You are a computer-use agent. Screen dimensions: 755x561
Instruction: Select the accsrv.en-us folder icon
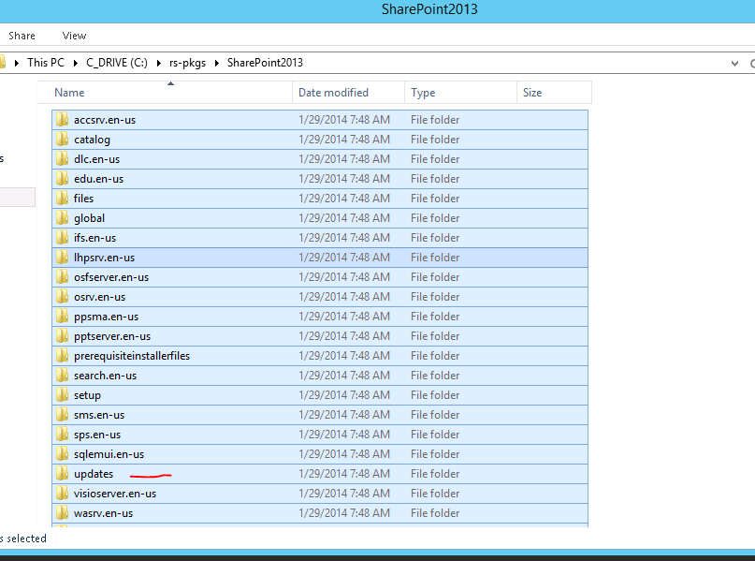(x=62, y=120)
